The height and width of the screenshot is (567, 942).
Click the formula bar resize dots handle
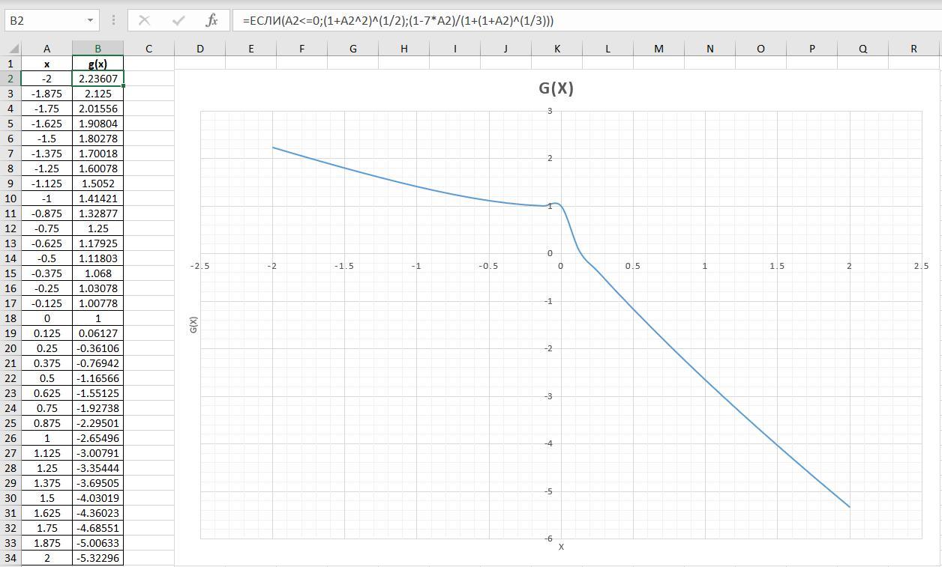point(113,20)
